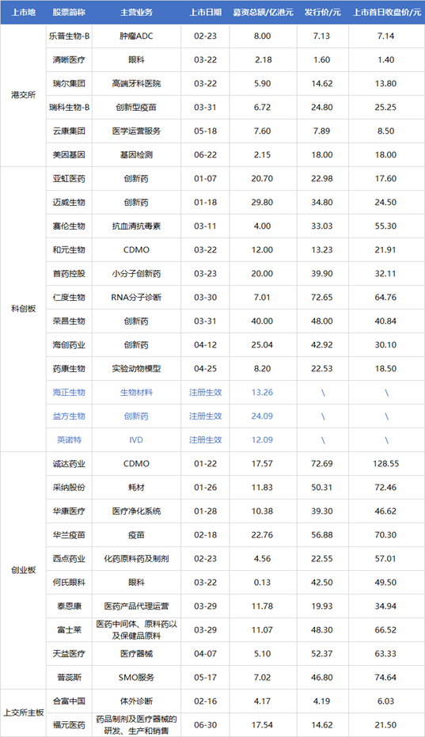Click the 化药原料药及制剂 business cell
The width and height of the screenshot is (425, 737).
pos(136,559)
